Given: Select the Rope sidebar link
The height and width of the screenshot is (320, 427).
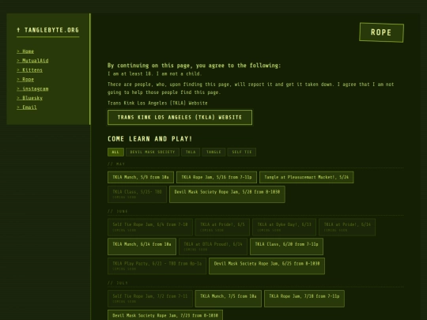Looking at the screenshot, I should pyautogui.click(x=25, y=80).
